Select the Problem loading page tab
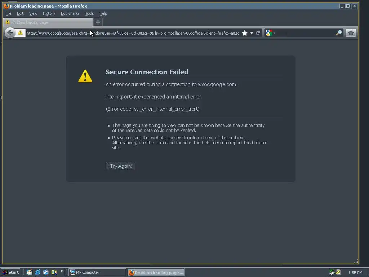Viewport: 369px width, 277px height. (x=48, y=22)
